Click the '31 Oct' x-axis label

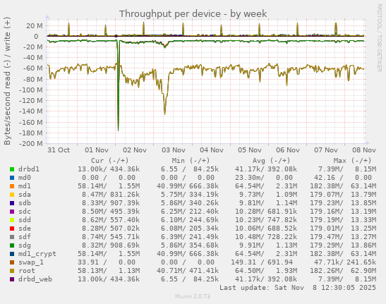click(x=59, y=150)
